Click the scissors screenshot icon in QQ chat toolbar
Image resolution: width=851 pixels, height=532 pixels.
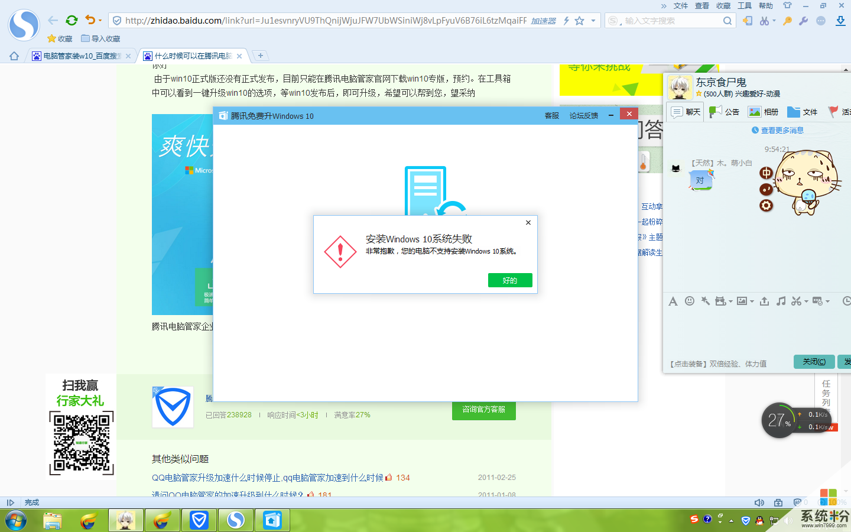tap(796, 301)
